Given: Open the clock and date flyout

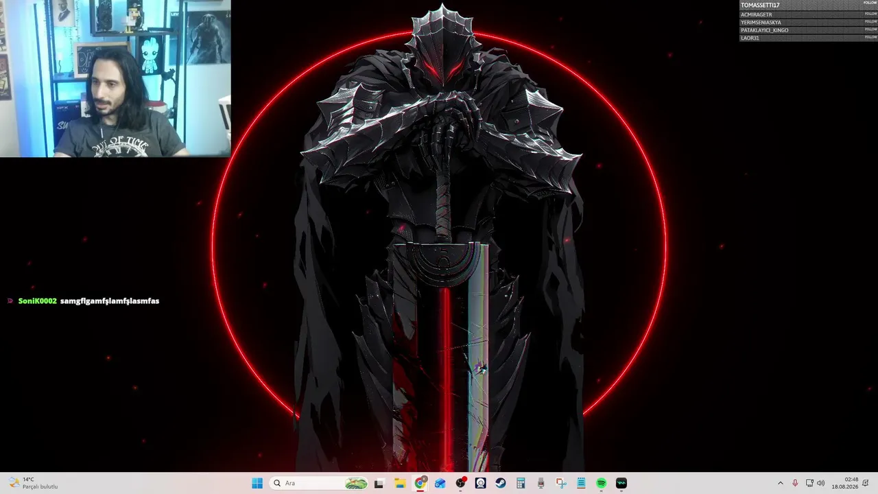Looking at the screenshot, I should point(845,483).
